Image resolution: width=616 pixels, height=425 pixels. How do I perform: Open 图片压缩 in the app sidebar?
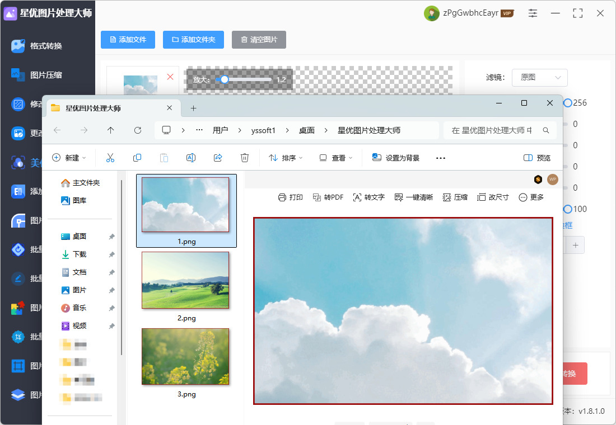point(36,75)
